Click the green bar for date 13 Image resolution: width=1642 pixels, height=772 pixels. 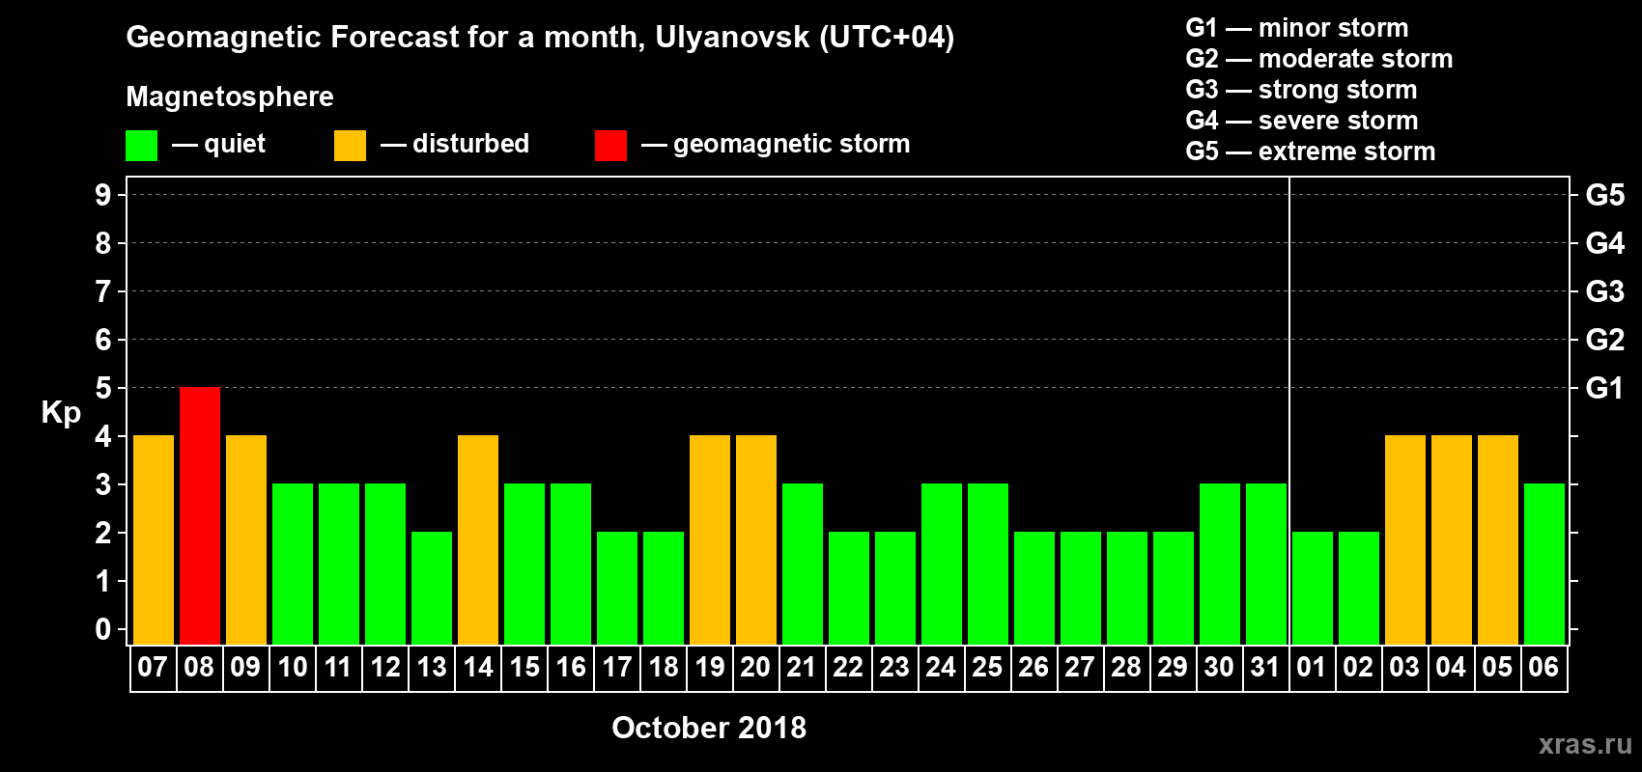point(432,588)
